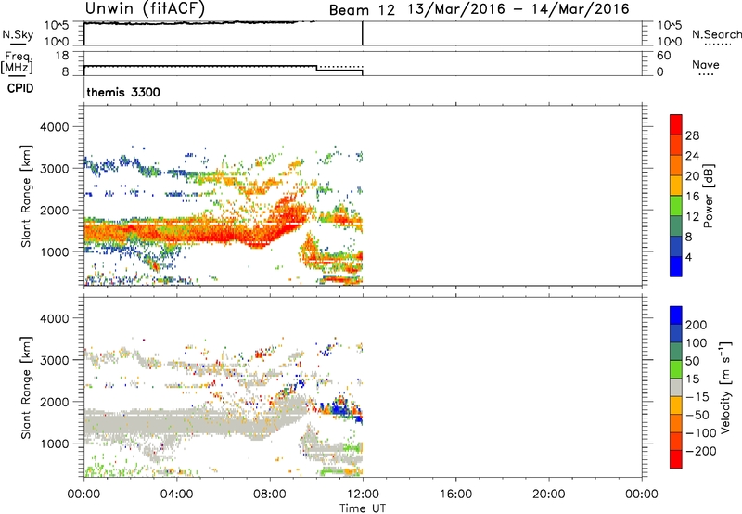Click the '24' power color bar label
This screenshot has height=514, width=742.
(x=692, y=156)
